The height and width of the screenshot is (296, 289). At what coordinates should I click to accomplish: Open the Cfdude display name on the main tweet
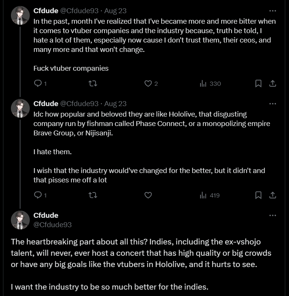(x=46, y=216)
